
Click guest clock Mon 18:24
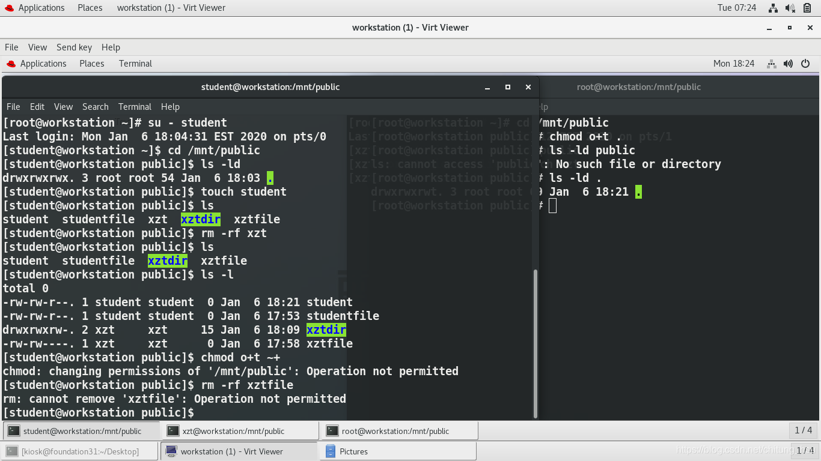[734, 64]
